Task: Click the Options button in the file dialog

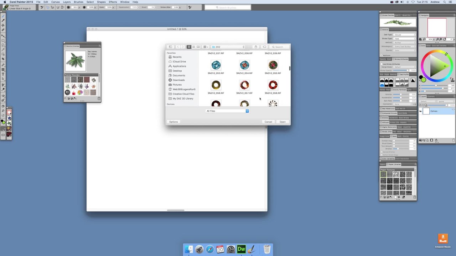Action: pos(173,122)
